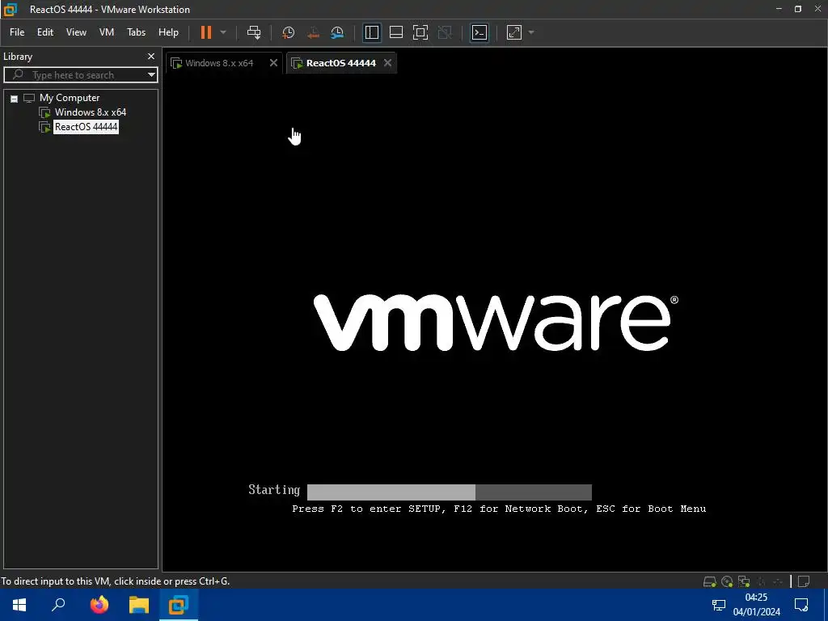Collapse the My Computer tree node
The width and height of the screenshot is (828, 621).
[x=15, y=99]
